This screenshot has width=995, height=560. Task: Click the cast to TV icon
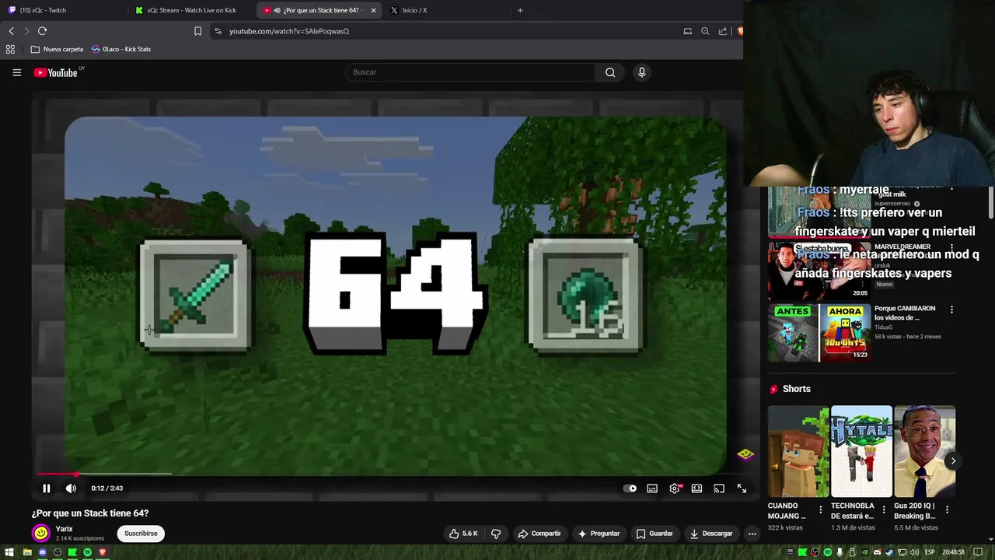[x=719, y=488]
